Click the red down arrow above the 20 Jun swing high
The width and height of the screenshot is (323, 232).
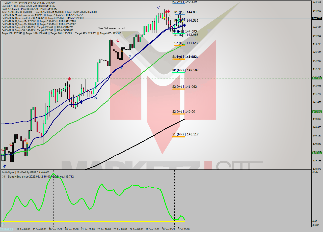point(69,79)
